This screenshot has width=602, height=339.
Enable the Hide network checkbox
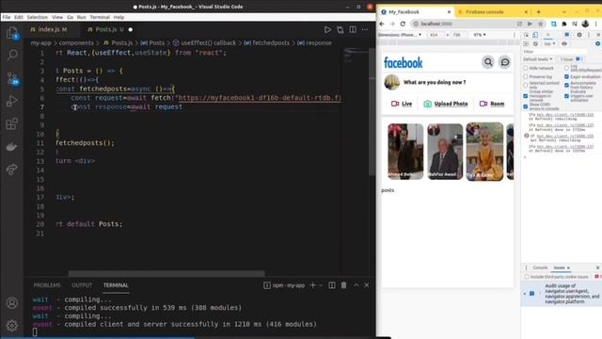(x=526, y=68)
